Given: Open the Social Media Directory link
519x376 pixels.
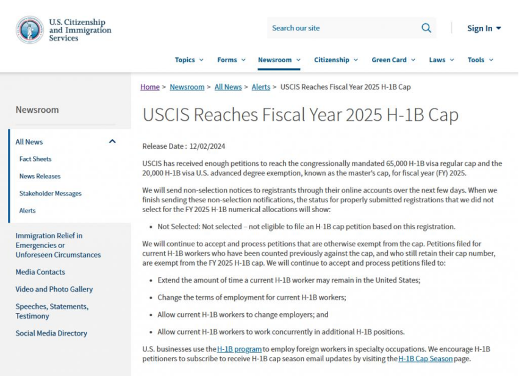Looking at the screenshot, I should pos(51,333).
